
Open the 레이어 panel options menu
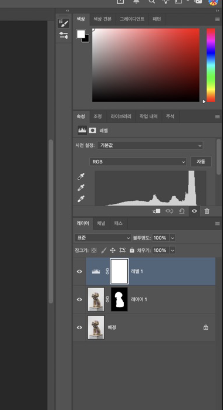click(x=217, y=224)
